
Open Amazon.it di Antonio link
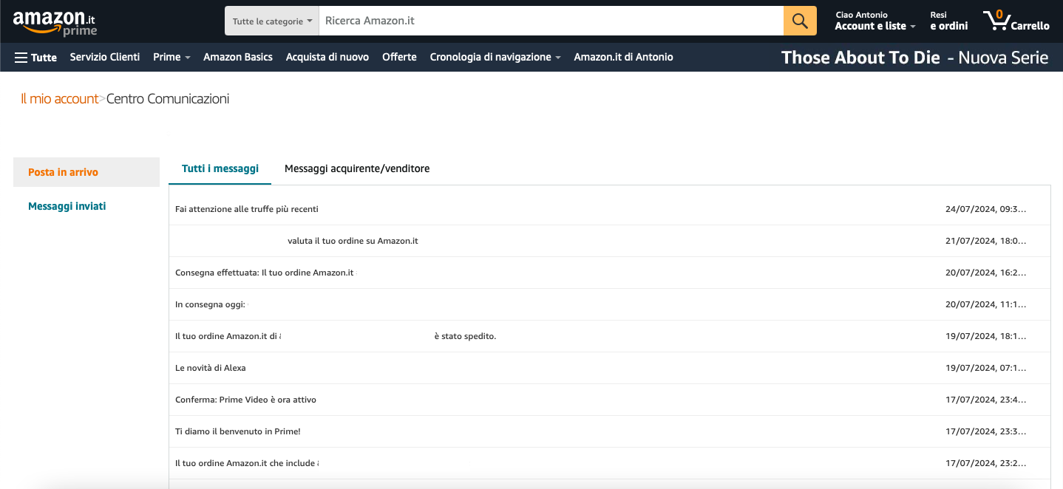click(x=623, y=57)
